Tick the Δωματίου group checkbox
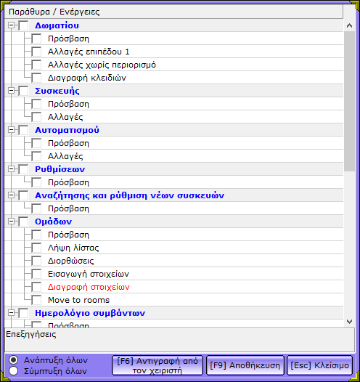360x382 pixels. 24,25
